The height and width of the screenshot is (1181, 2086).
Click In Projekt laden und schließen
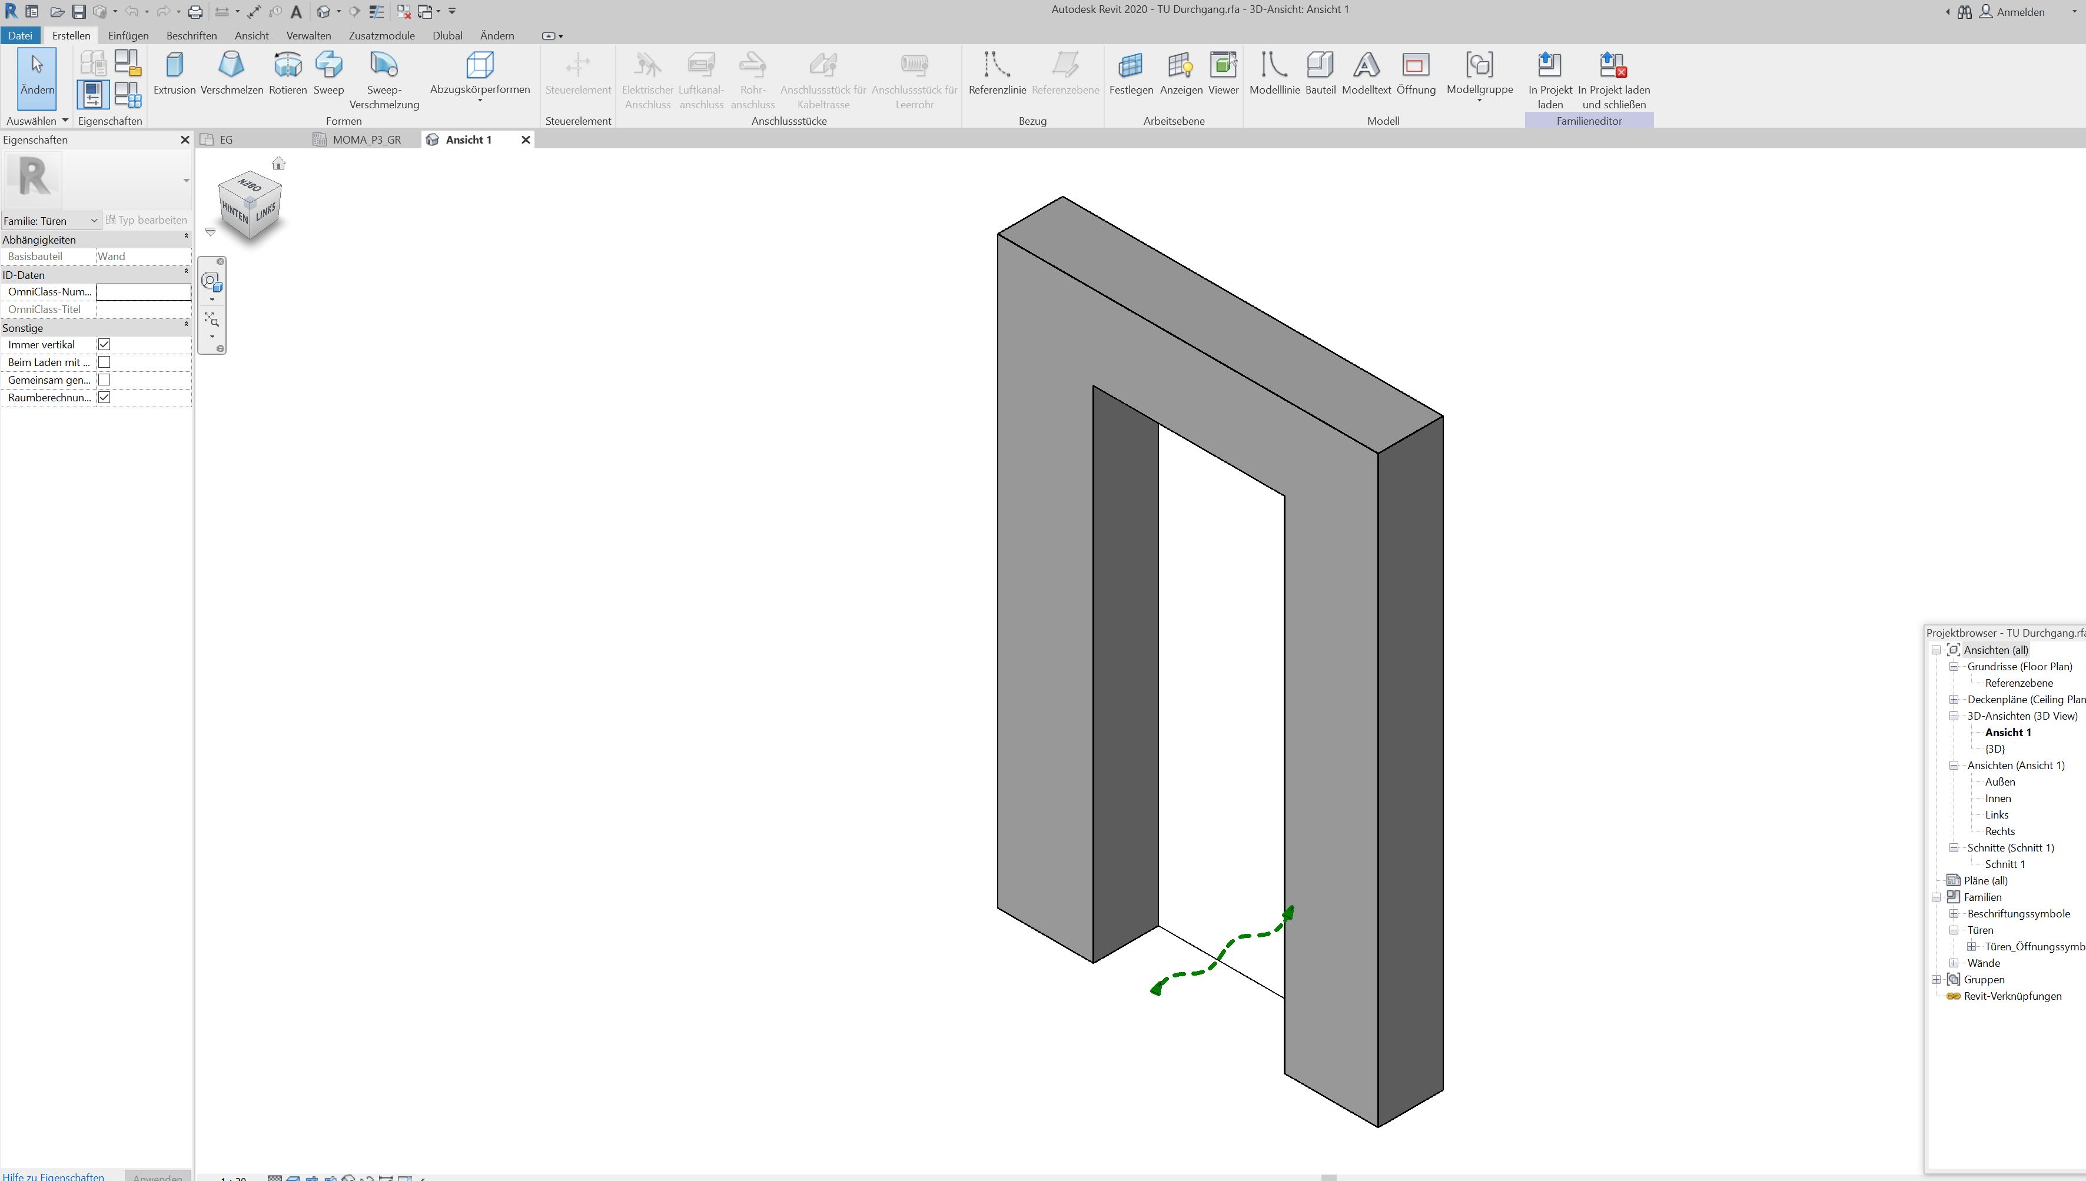point(1613,80)
